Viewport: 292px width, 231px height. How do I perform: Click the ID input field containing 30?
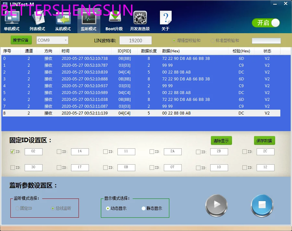pos(33,168)
